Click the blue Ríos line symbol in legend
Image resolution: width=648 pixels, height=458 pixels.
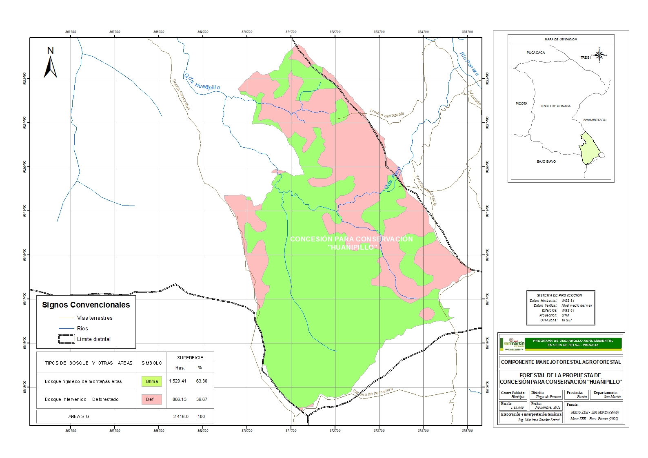tap(67, 328)
